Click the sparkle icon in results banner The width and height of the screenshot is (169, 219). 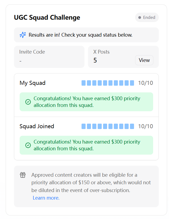[x=23, y=35]
